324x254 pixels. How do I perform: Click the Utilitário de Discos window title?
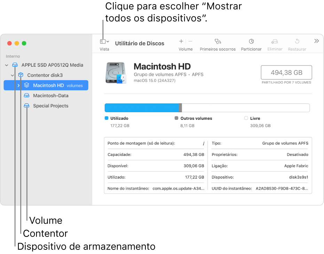pyautogui.click(x=140, y=44)
